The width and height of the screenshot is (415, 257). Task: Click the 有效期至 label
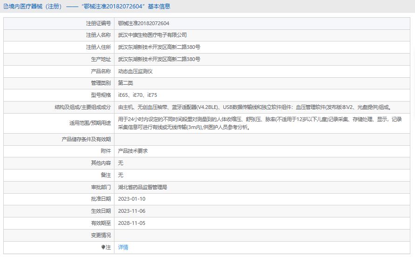pyautogui.click(x=101, y=223)
